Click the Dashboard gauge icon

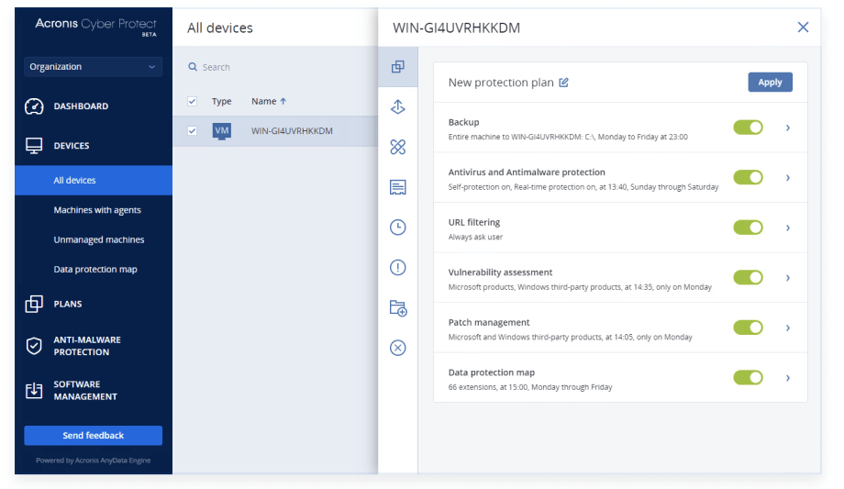(x=34, y=106)
